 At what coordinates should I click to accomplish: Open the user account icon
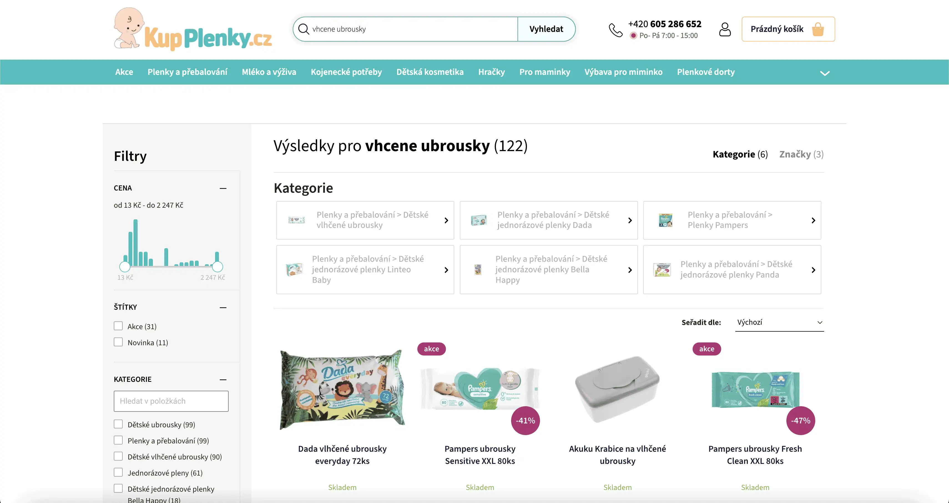click(725, 29)
